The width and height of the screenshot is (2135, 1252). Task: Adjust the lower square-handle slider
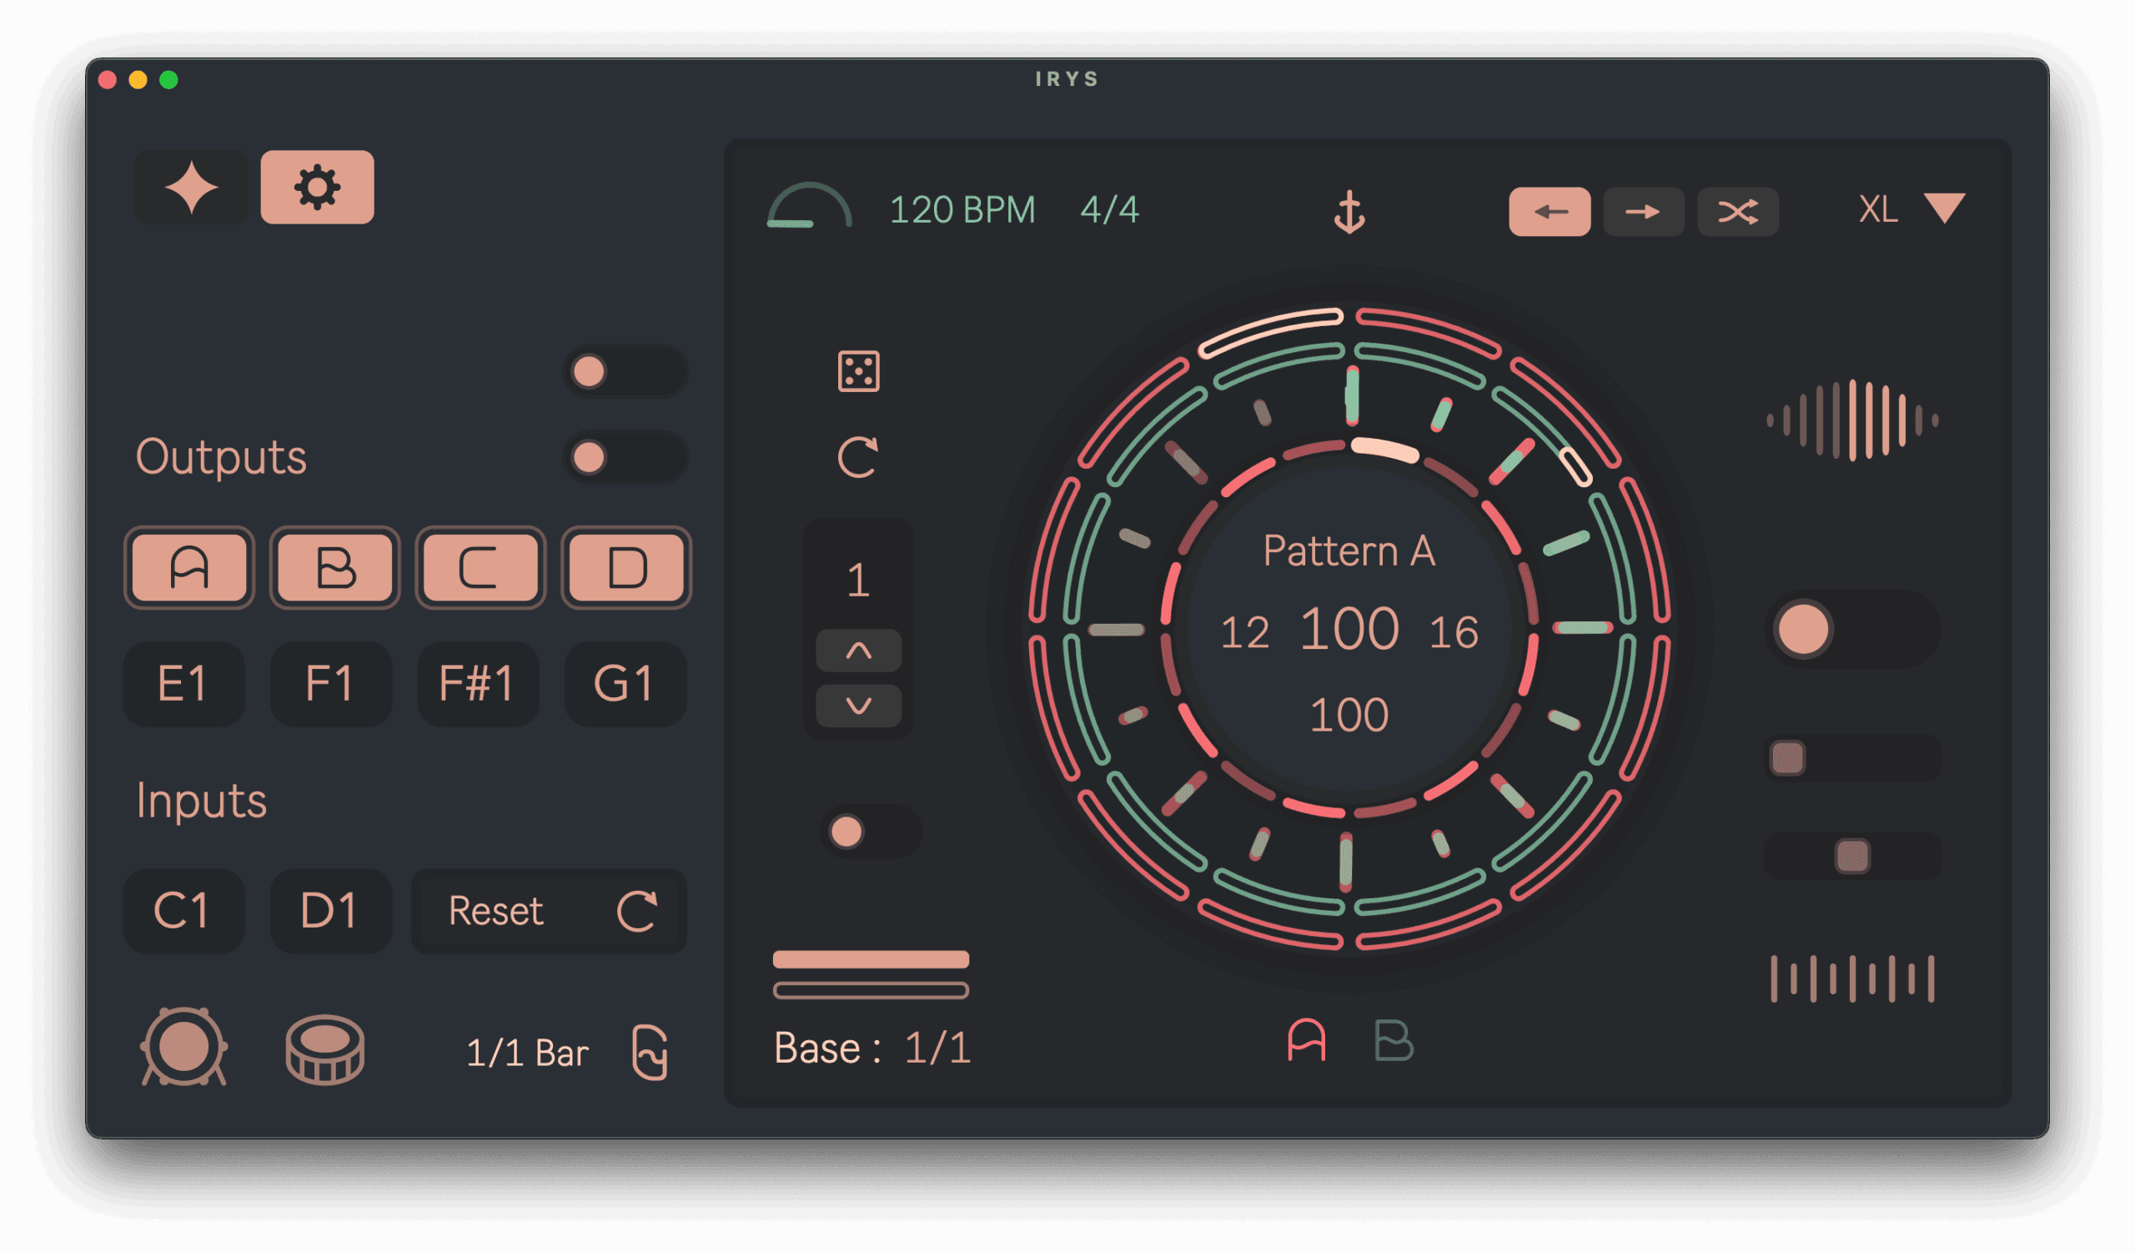coord(1853,857)
